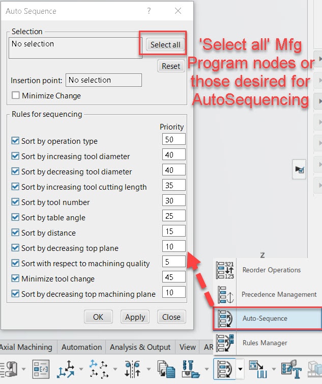The height and width of the screenshot is (384, 322).
Task: Click the Reset button
Action: click(x=171, y=66)
